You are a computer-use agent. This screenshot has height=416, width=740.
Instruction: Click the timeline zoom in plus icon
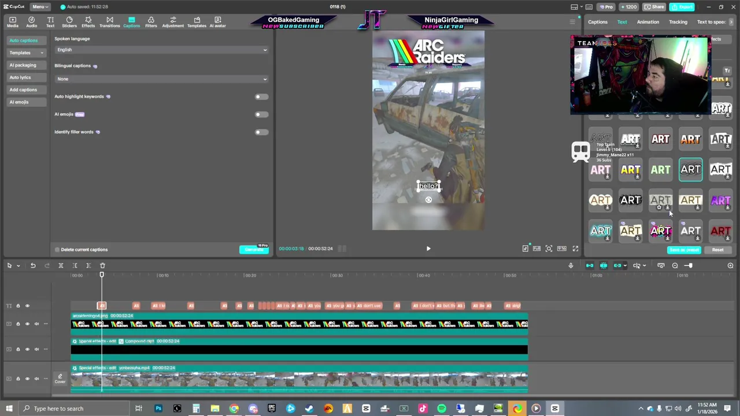730,265
